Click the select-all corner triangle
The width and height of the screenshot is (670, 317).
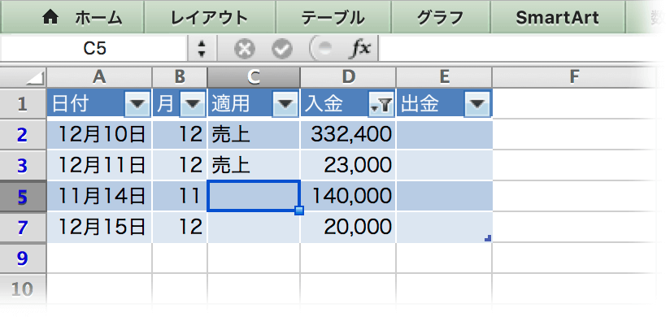pos(35,77)
